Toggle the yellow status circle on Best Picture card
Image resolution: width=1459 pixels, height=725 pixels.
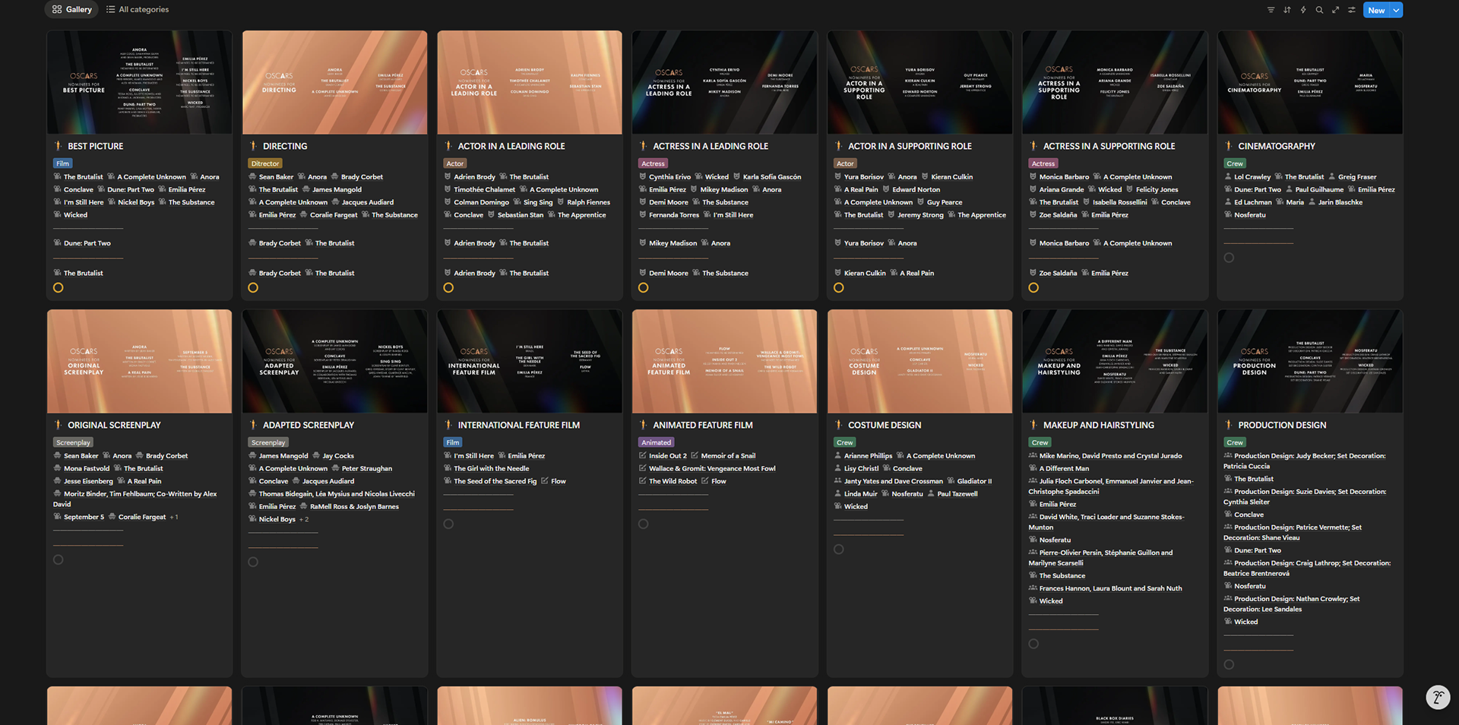(x=59, y=288)
